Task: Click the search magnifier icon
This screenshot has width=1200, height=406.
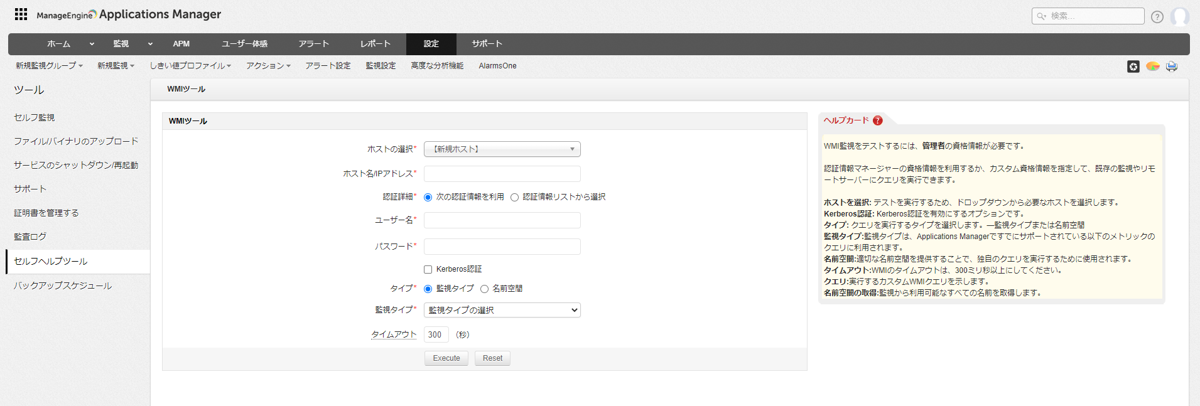Action: click(1041, 16)
